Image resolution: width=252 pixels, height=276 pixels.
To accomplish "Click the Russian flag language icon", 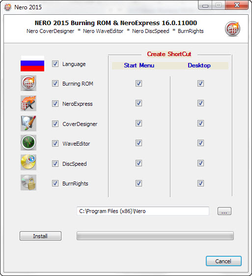I will 32,63.
